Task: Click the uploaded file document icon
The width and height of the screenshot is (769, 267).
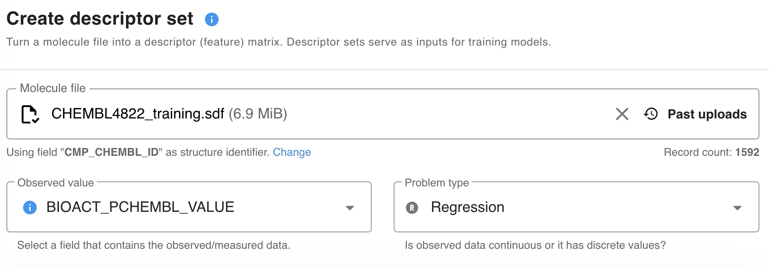Action: [x=30, y=114]
